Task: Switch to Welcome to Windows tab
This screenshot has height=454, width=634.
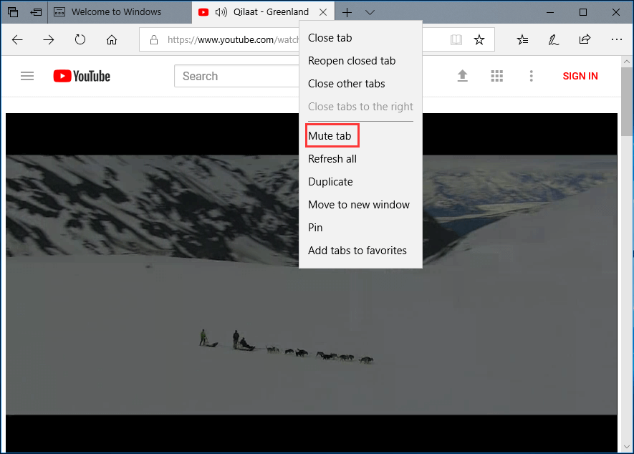Action: (120, 12)
